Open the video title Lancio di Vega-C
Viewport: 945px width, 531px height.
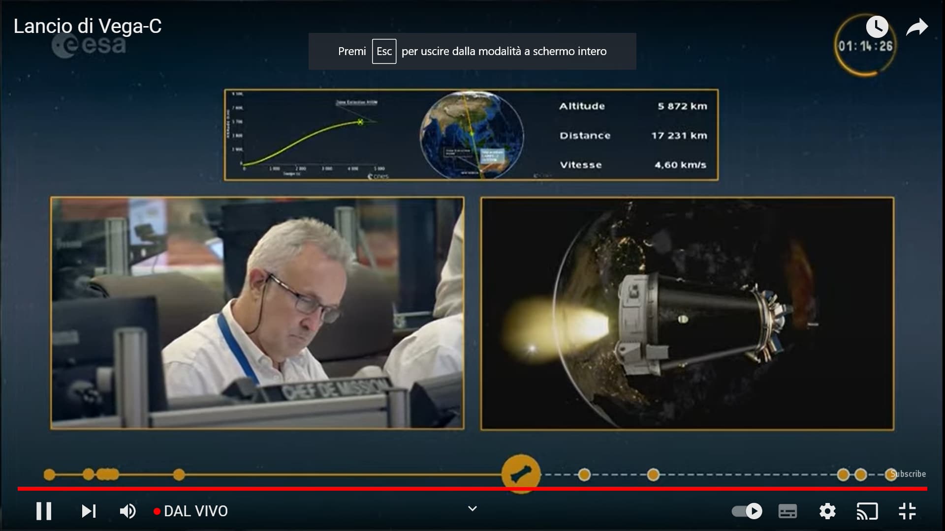[x=88, y=26]
